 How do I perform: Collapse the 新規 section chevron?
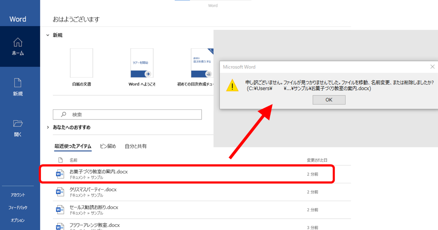[47, 35]
